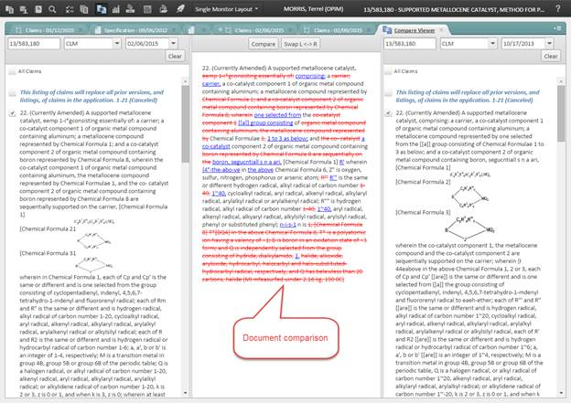571x403 pixels.
Task: Click the right pane scroll down arrow
Action: point(561,393)
